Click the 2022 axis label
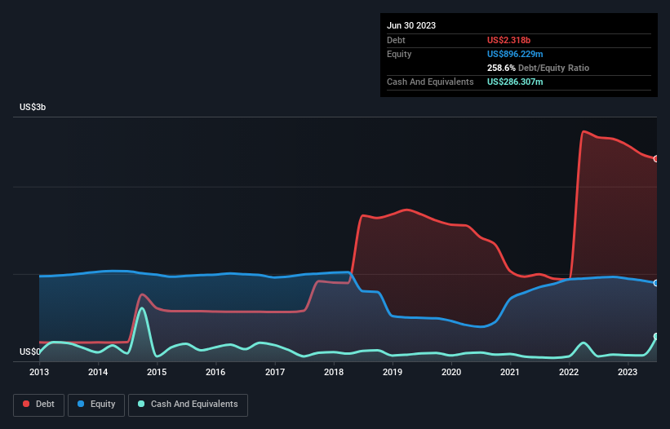The width and height of the screenshot is (670, 429). (x=569, y=372)
